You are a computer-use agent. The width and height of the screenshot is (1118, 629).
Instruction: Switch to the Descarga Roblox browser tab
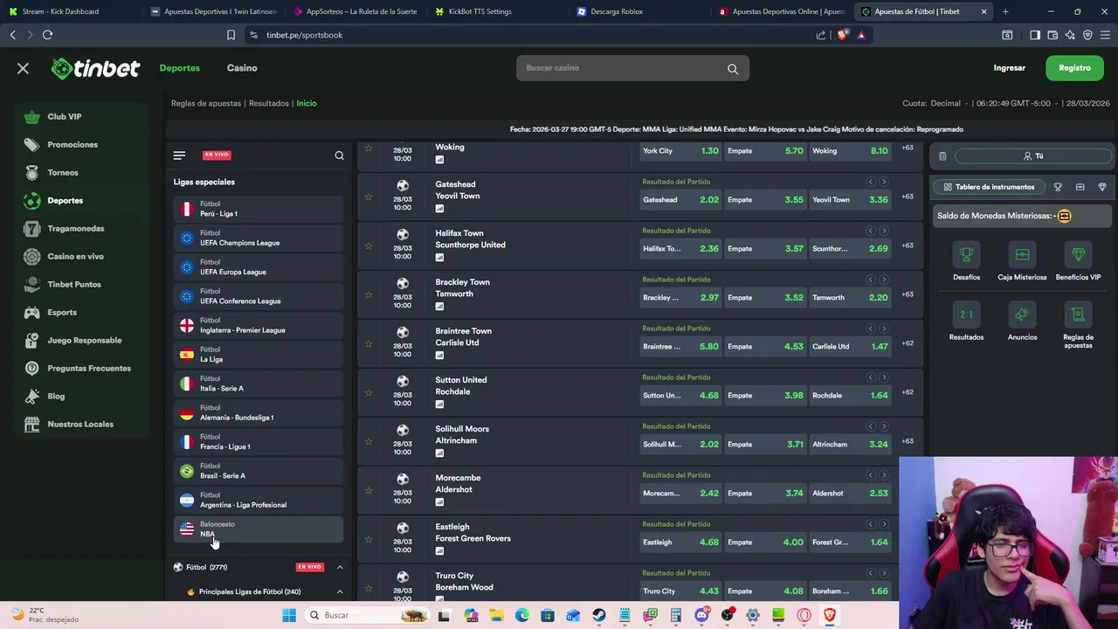tap(639, 11)
